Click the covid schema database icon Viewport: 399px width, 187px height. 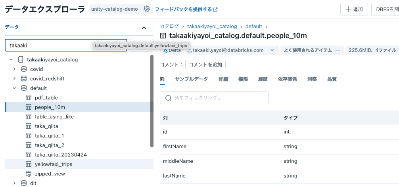point(24,69)
